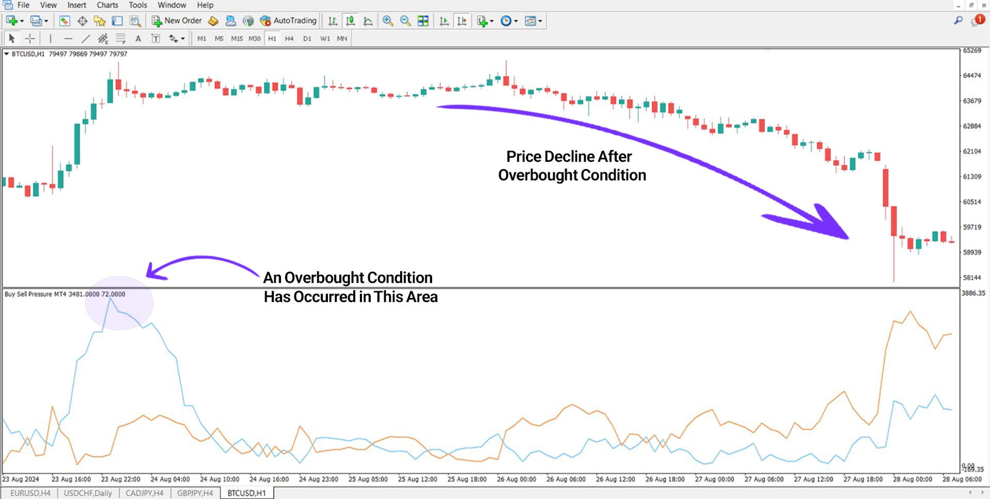Open the Tools menu
This screenshot has width=990, height=499.
tap(138, 5)
